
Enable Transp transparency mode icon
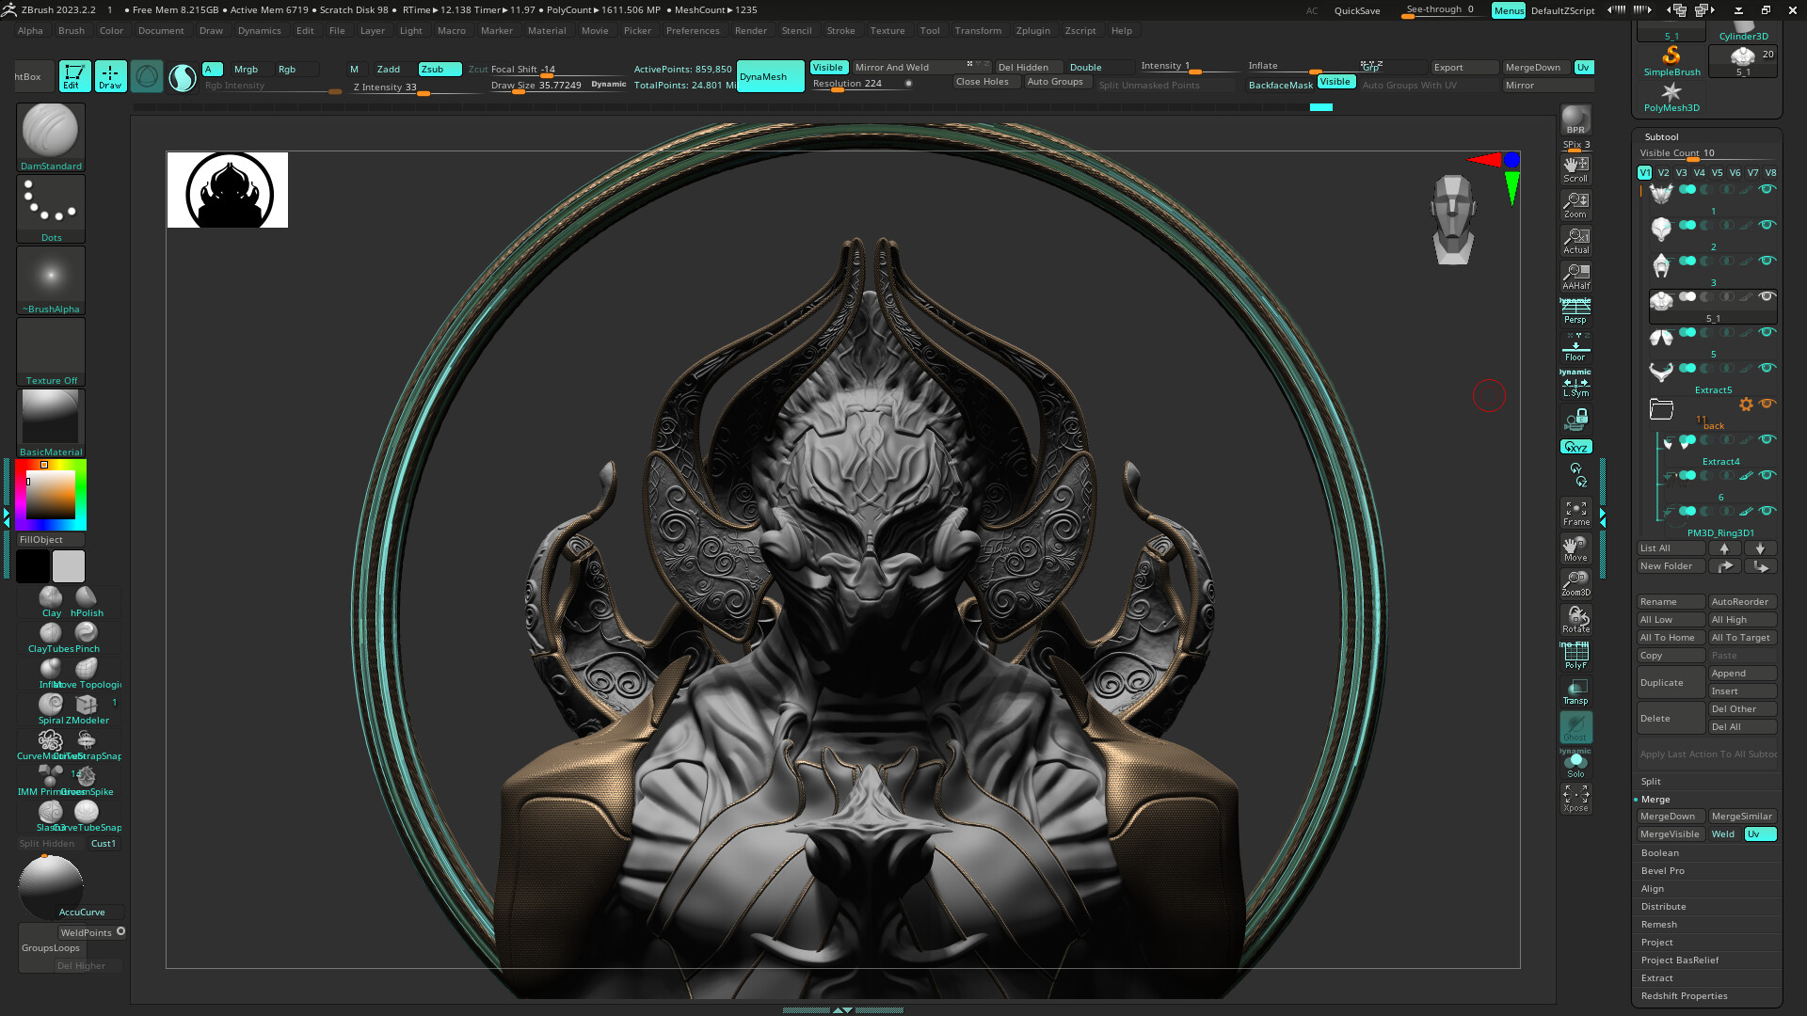pyautogui.click(x=1575, y=691)
